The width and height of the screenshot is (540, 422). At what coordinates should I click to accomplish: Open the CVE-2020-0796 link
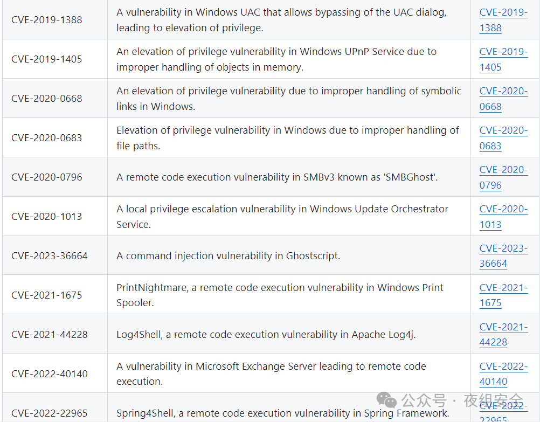pyautogui.click(x=503, y=177)
